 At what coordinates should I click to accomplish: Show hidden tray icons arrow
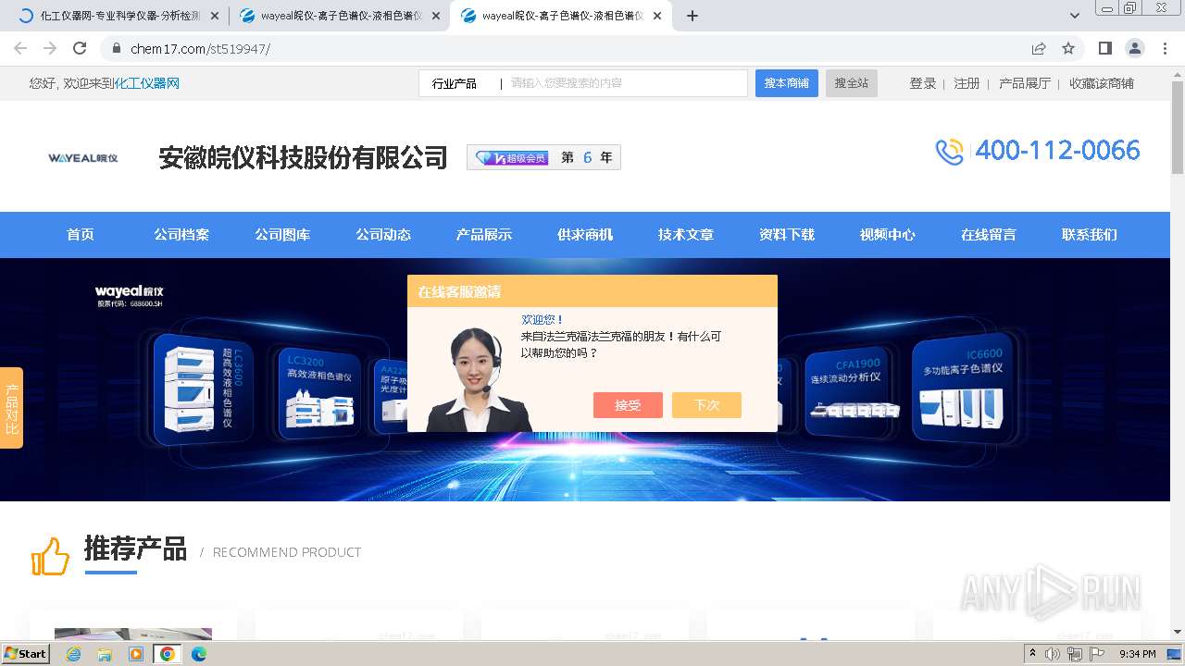[x=1032, y=654]
